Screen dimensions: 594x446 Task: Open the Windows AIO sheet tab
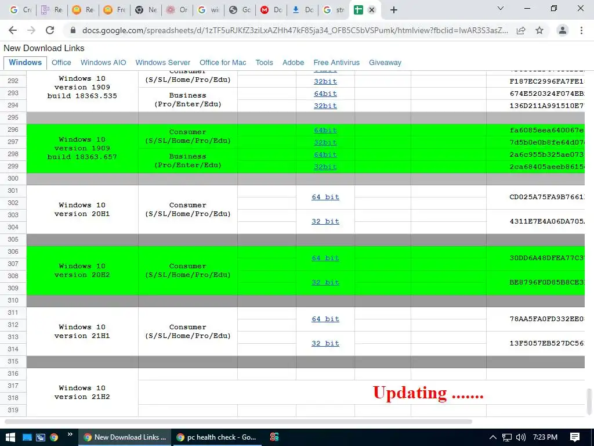click(103, 63)
